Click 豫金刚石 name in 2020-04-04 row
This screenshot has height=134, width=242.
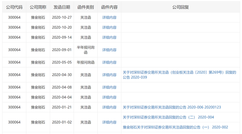38,97
